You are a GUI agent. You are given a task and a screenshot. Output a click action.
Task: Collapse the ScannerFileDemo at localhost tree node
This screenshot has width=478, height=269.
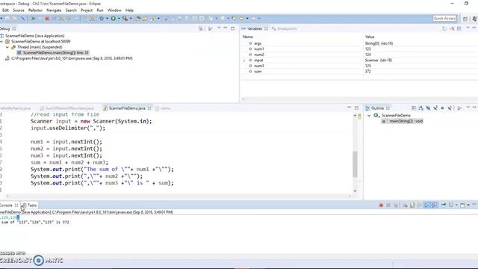click(x=1, y=42)
